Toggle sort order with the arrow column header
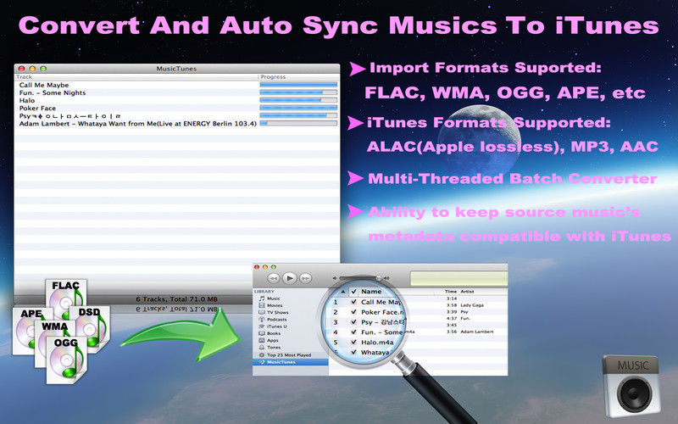 pos(343,292)
